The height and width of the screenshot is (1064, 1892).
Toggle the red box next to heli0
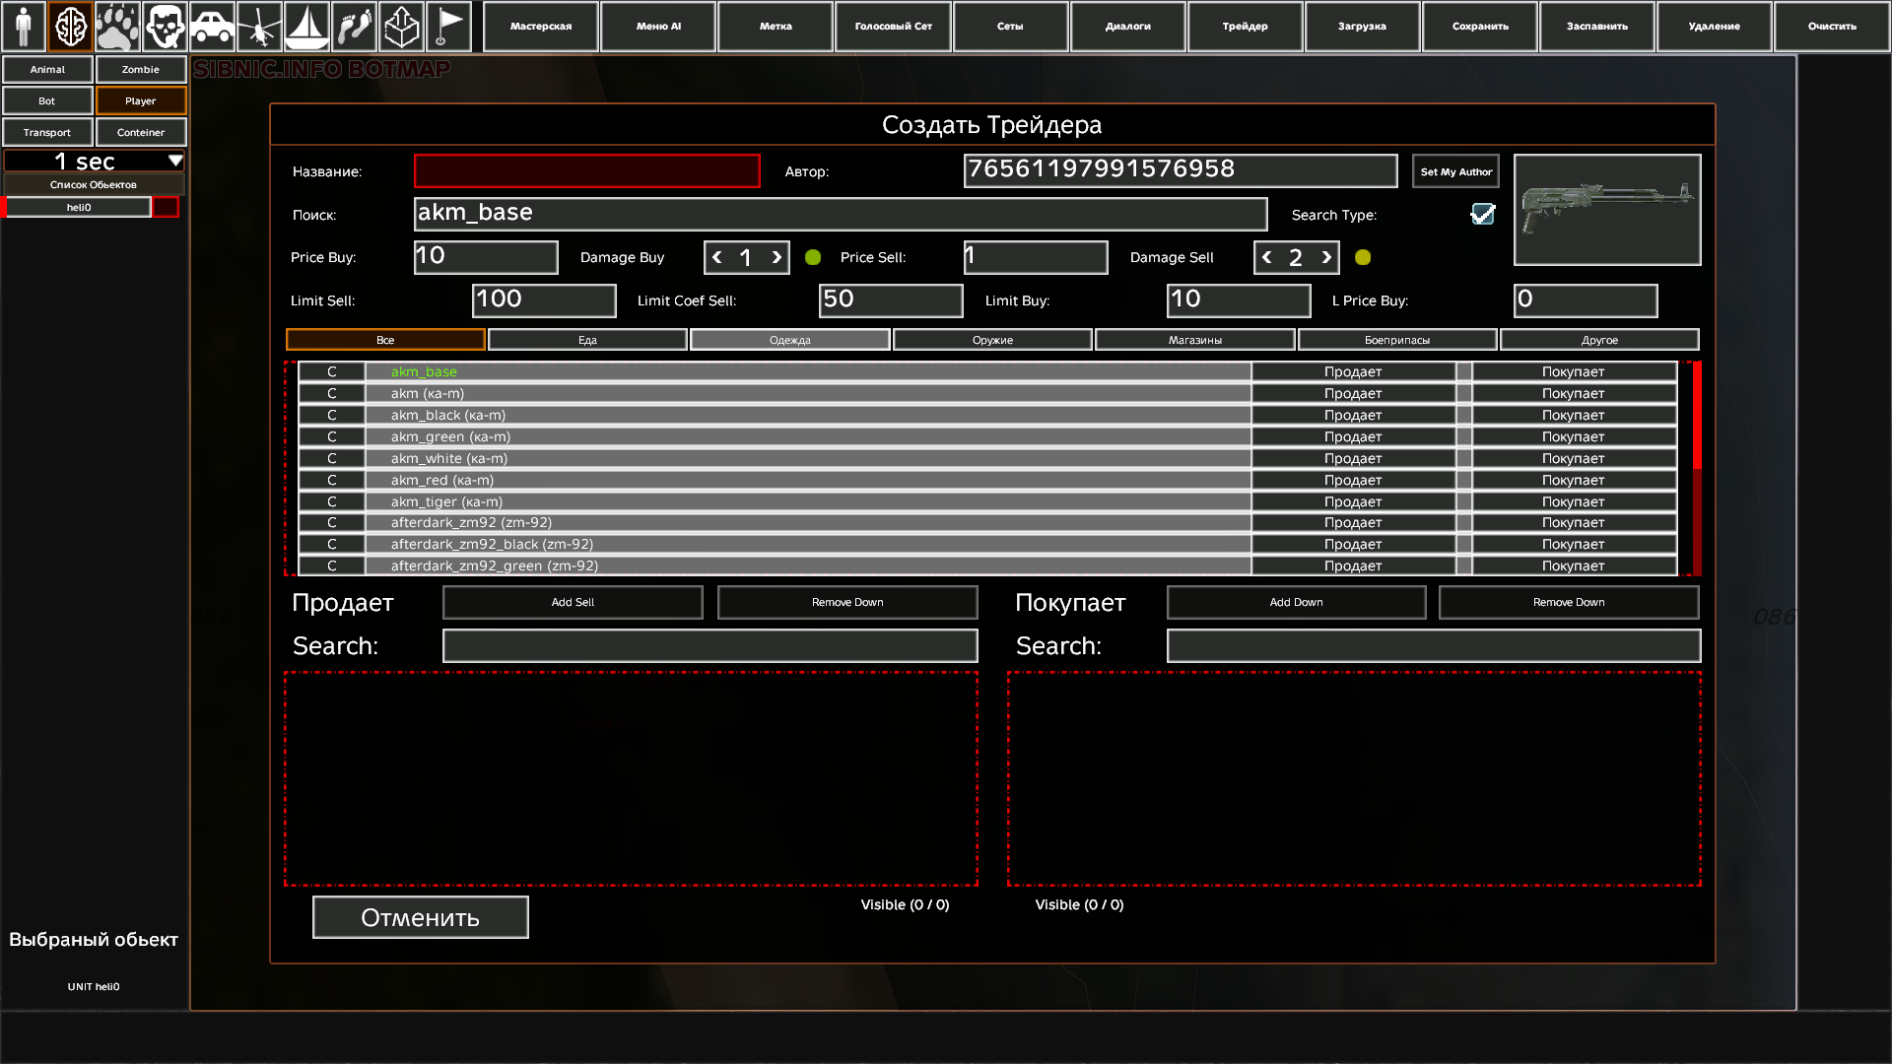click(x=166, y=208)
